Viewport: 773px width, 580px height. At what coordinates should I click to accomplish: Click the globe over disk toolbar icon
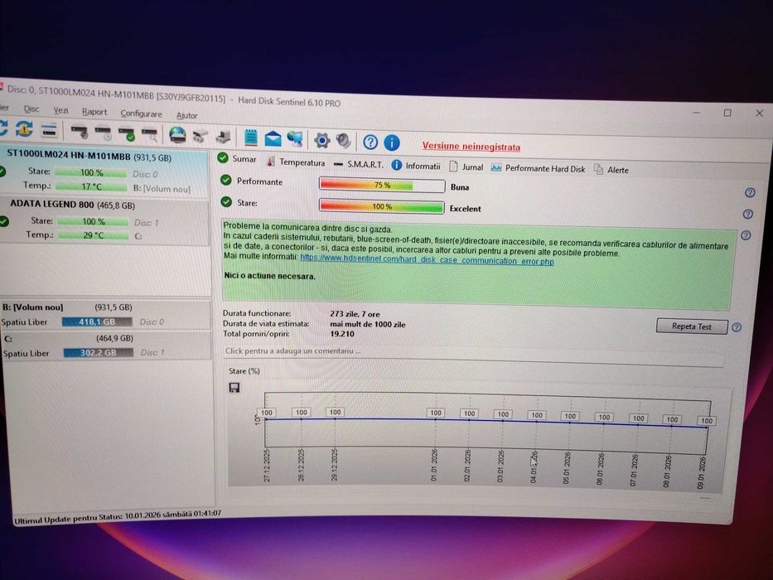[177, 135]
